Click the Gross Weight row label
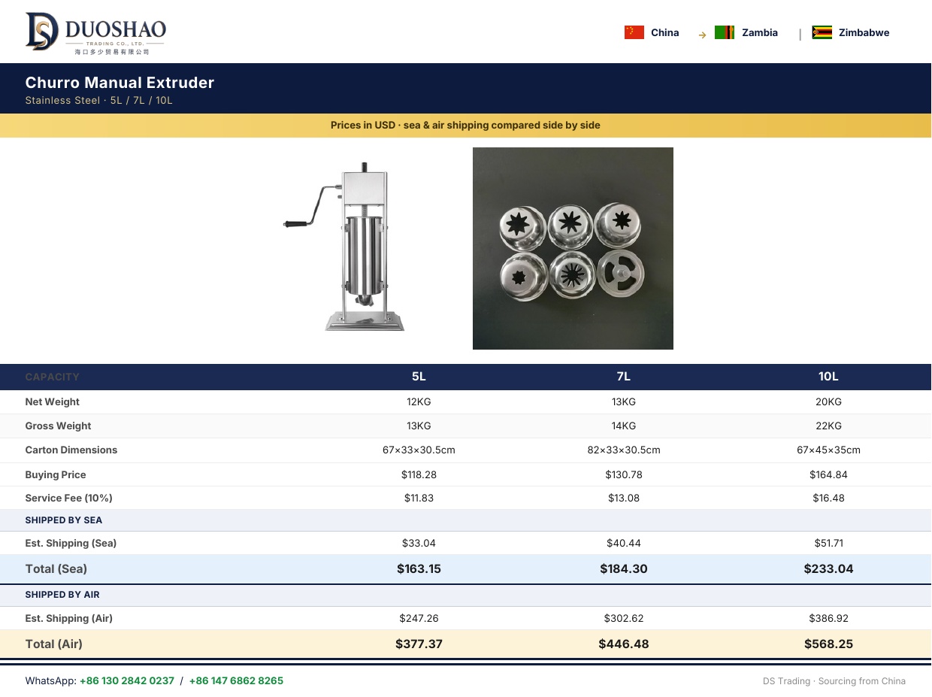This screenshot has height=697, width=932. click(x=58, y=426)
